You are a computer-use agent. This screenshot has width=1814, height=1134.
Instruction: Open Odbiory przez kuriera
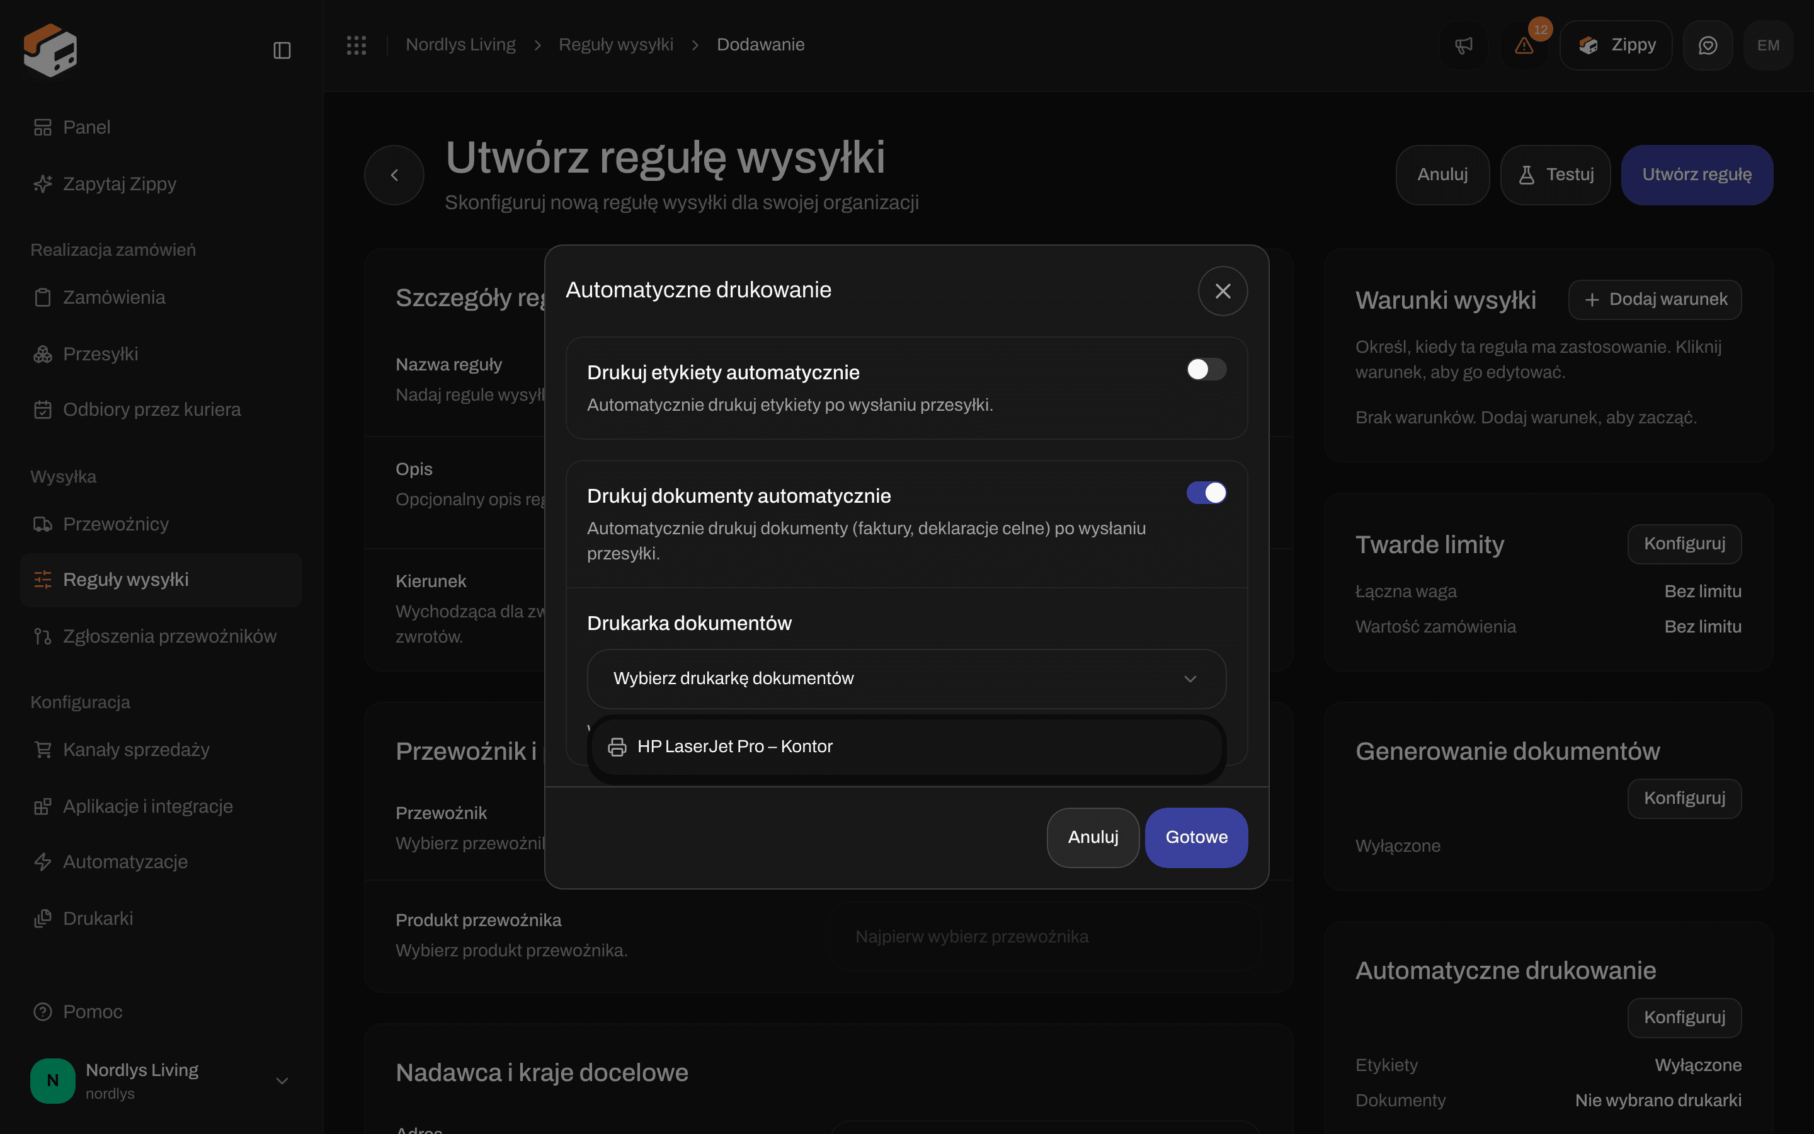(x=161, y=409)
